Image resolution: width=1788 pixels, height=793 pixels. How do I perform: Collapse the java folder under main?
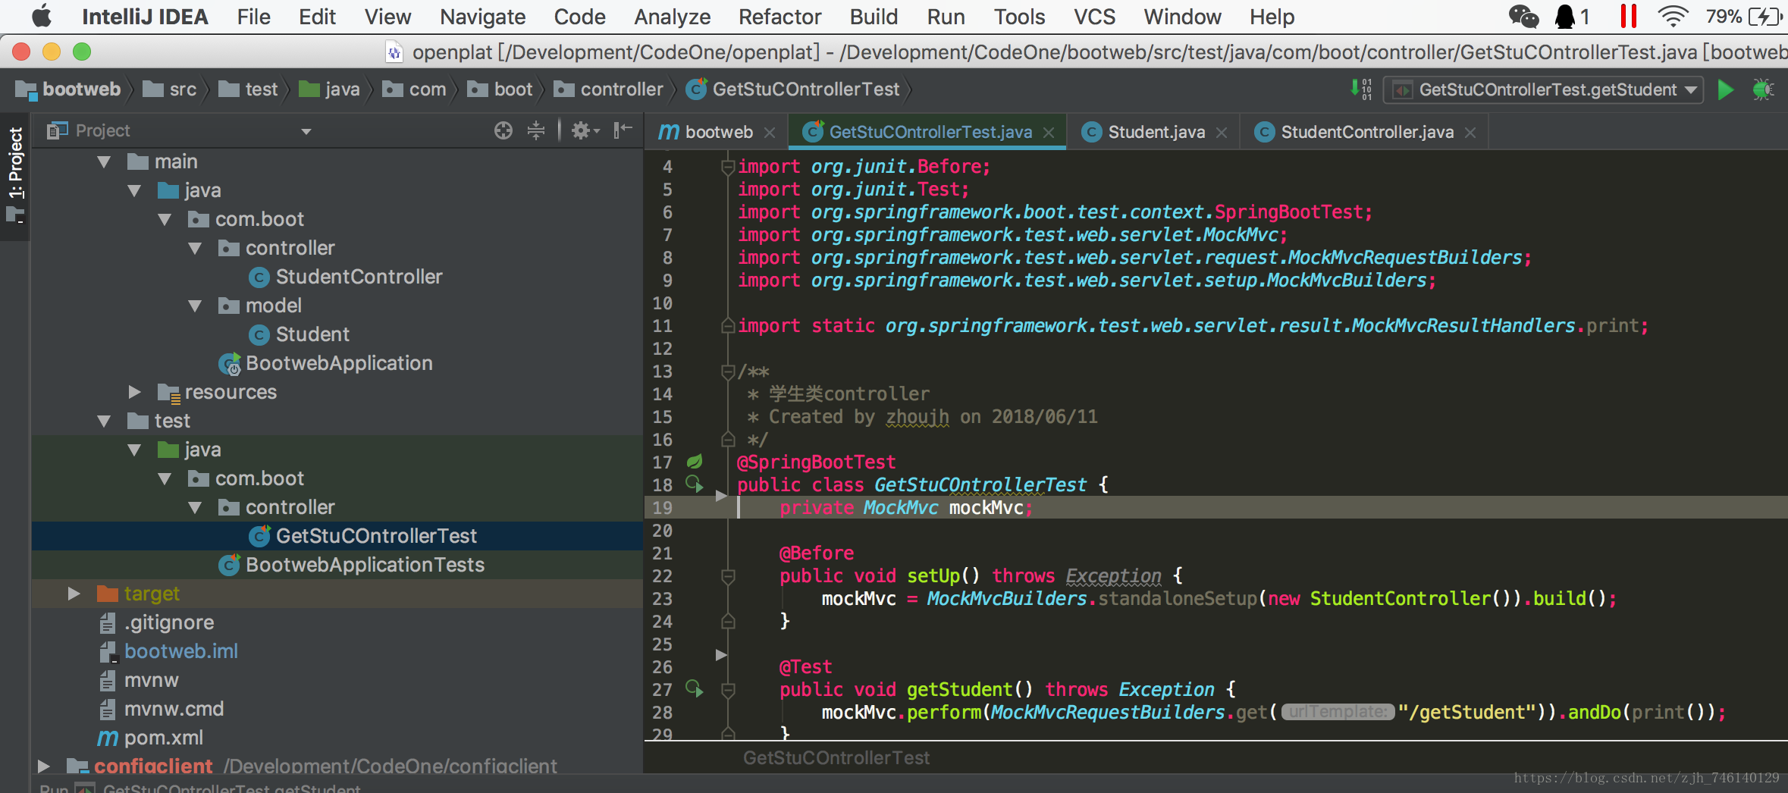(x=134, y=190)
